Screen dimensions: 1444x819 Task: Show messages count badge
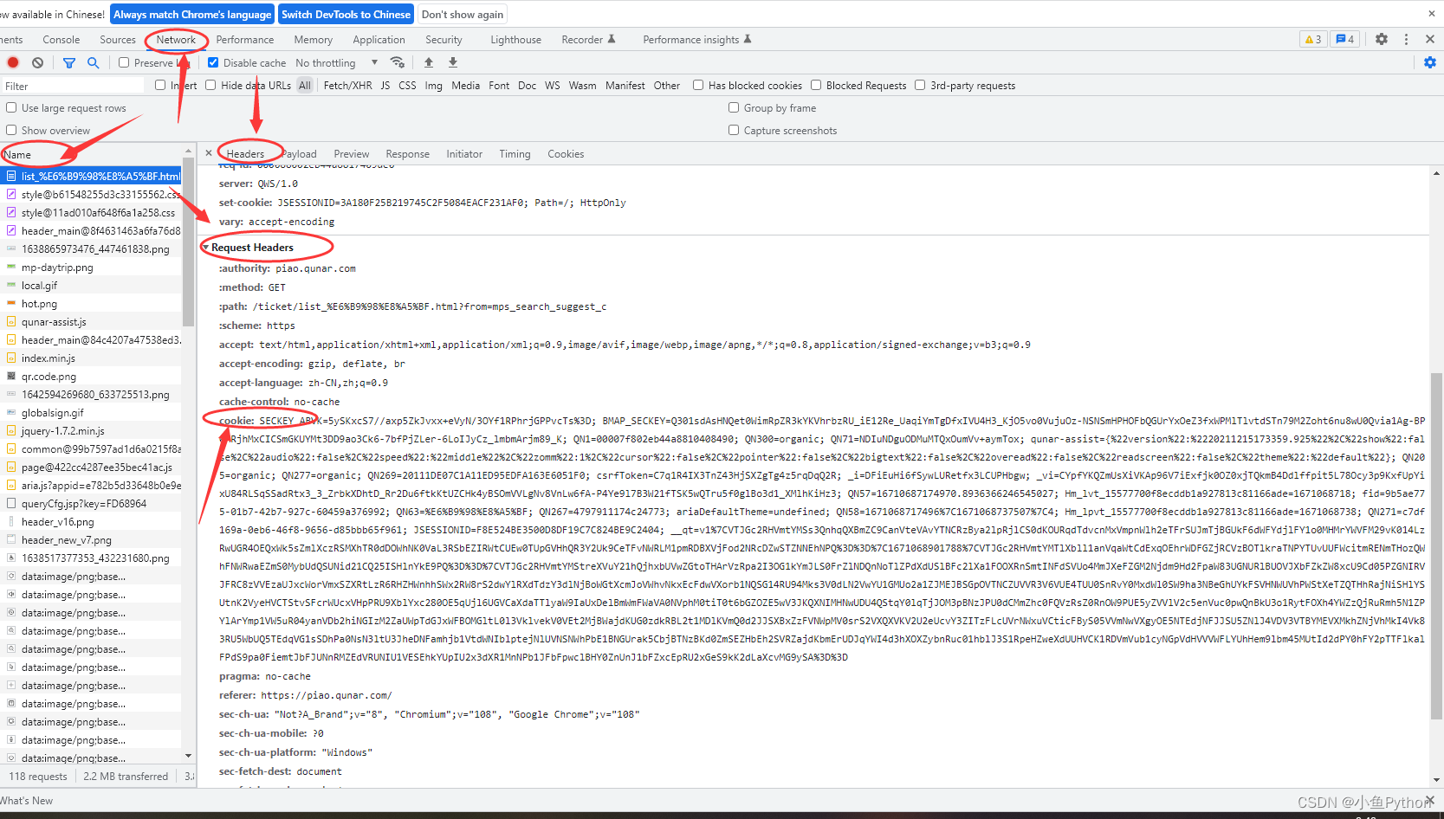(x=1345, y=39)
